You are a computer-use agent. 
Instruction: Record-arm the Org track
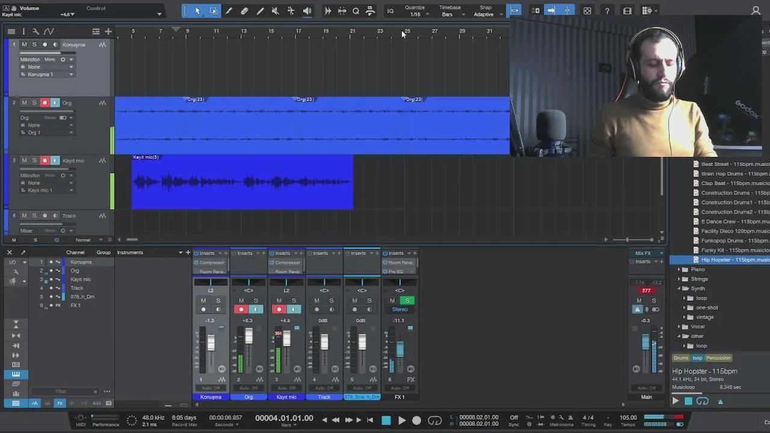click(x=45, y=102)
